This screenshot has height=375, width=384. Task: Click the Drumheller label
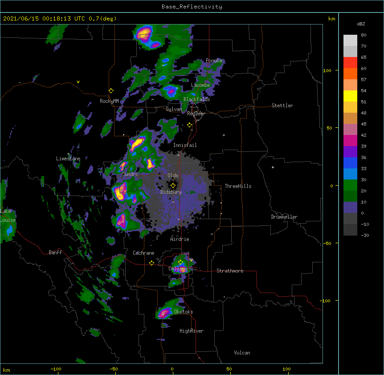(284, 217)
